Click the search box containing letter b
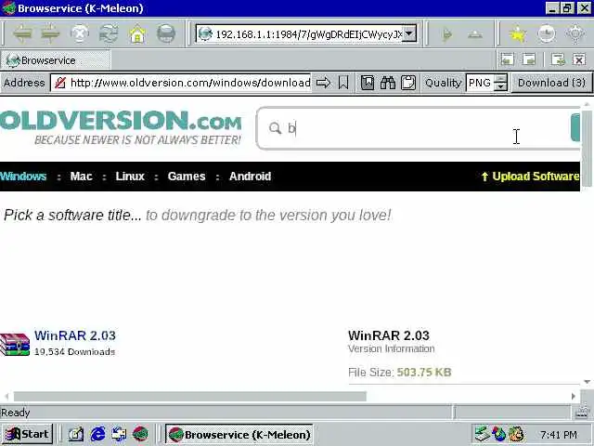 pyautogui.click(x=417, y=128)
